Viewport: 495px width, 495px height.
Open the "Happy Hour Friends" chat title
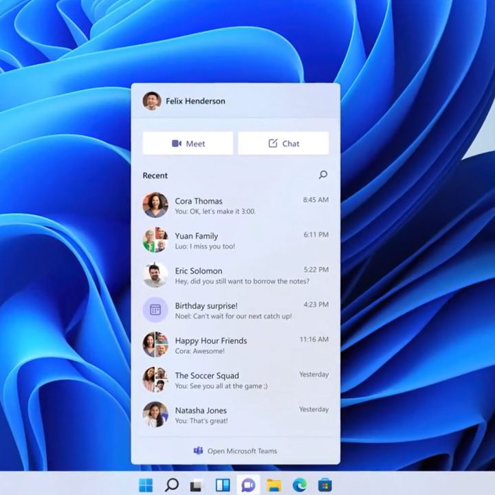click(211, 340)
